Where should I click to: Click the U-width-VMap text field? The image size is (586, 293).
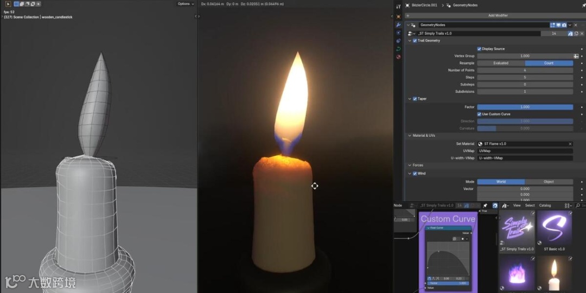pyautogui.click(x=525, y=158)
